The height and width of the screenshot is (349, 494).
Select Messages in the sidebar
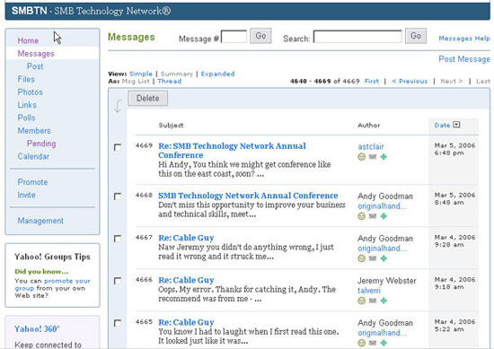(36, 54)
